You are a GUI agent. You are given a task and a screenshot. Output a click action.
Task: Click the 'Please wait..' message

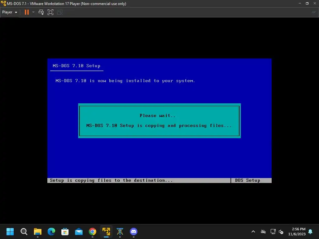tap(157, 116)
